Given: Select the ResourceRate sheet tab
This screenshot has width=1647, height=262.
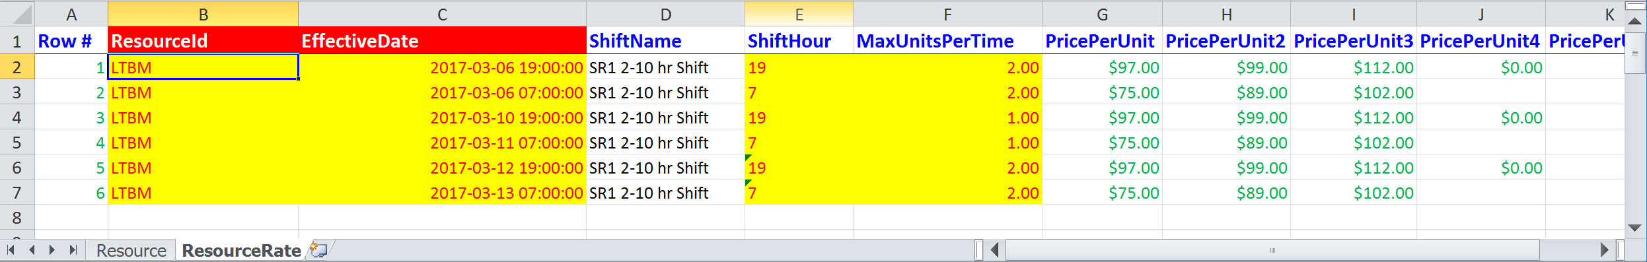Looking at the screenshot, I should pyautogui.click(x=241, y=250).
